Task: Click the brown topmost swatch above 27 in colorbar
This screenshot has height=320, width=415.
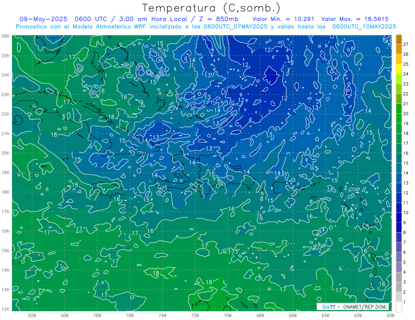Action: click(399, 39)
